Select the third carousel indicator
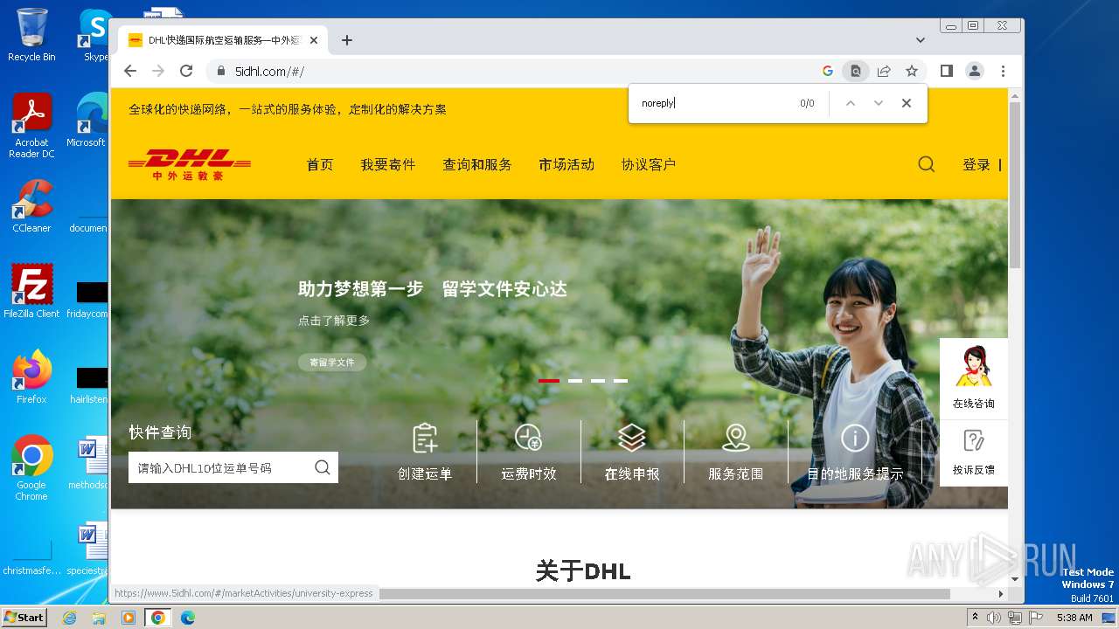 coord(598,381)
